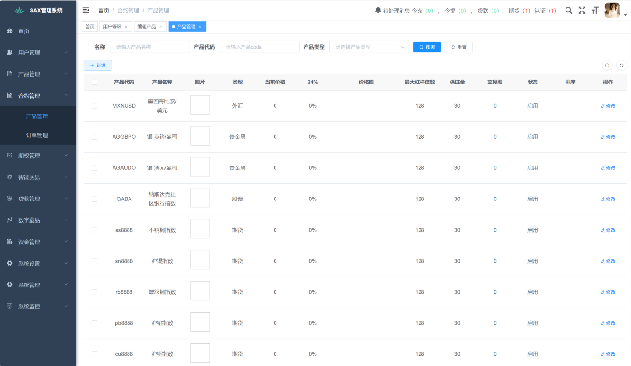Click the user avatar in header

612,11
